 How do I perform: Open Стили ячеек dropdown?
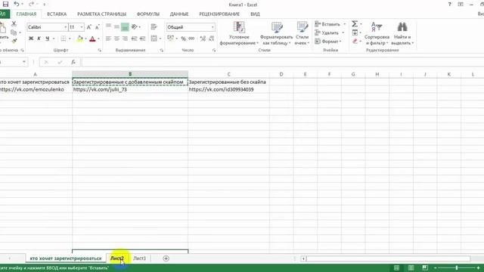[302, 33]
